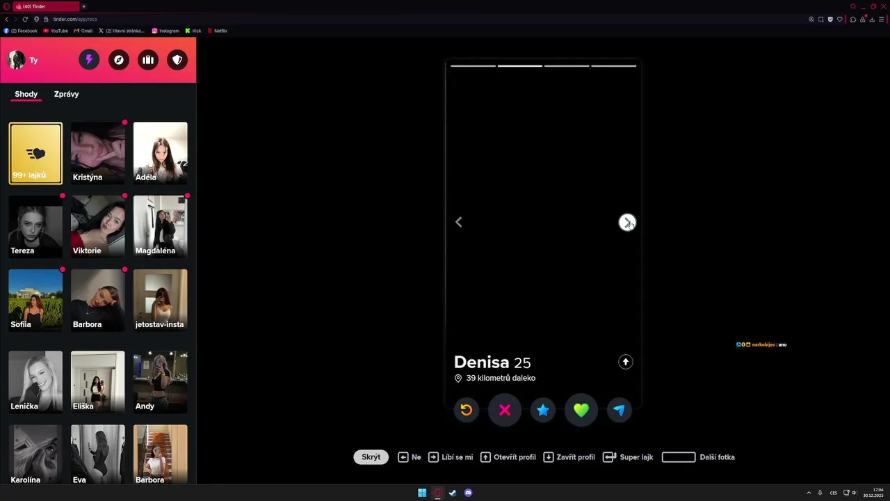Open Discord from the taskbar
890x501 pixels.
point(468,493)
